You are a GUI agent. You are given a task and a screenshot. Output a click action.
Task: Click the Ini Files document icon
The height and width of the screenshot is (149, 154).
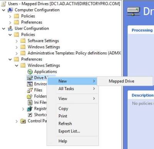[x=30, y=102]
